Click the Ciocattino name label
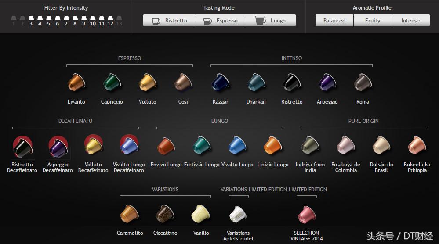 coord(165,233)
